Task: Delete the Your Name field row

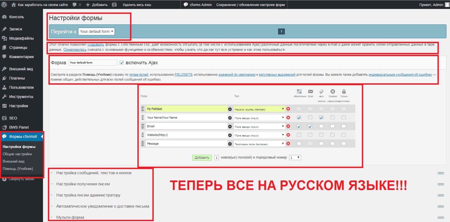Action: [288, 118]
